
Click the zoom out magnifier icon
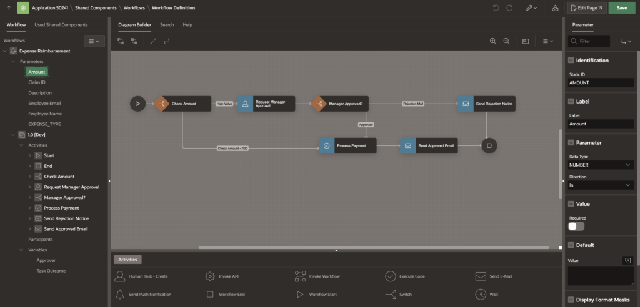click(x=506, y=41)
